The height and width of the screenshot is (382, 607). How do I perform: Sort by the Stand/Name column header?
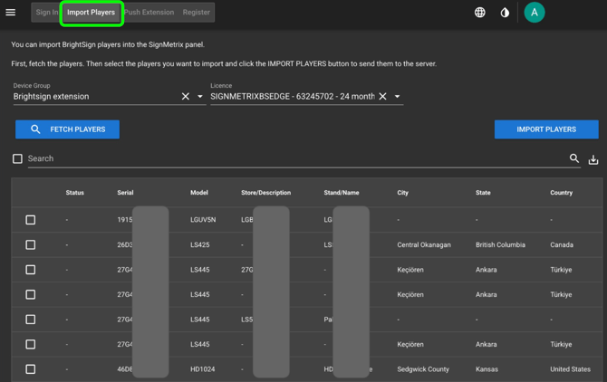[341, 193]
